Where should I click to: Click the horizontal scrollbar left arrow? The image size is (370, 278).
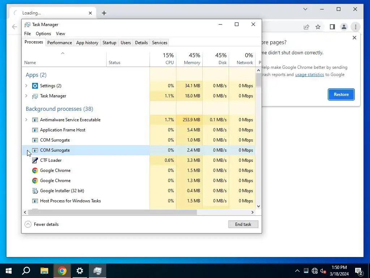[x=25, y=212]
